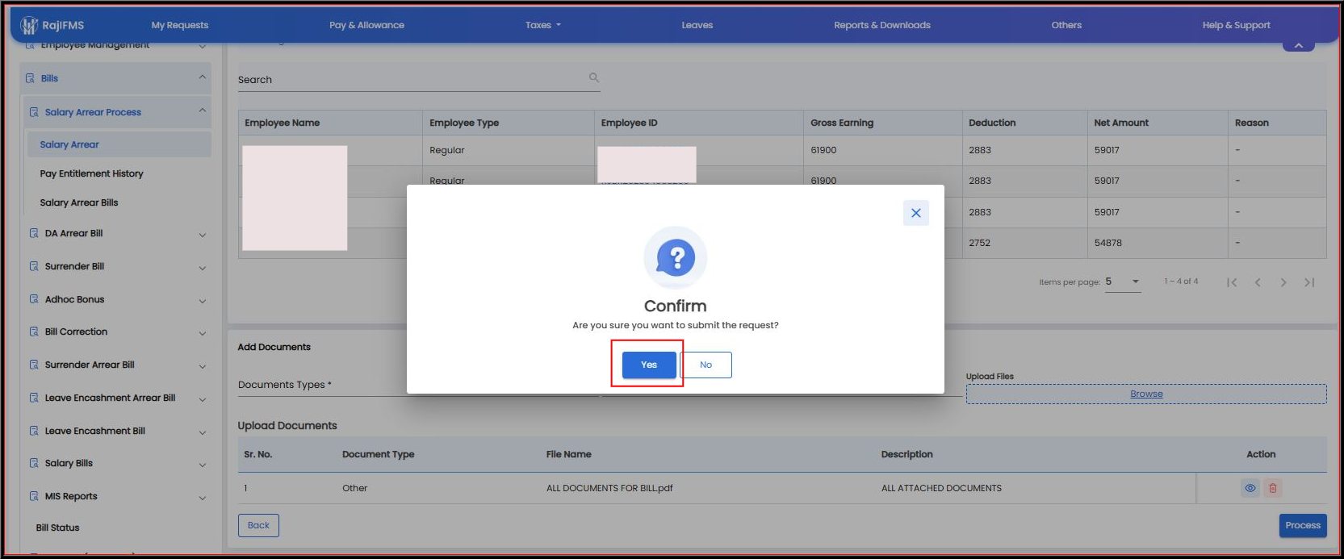1344x559 pixels.
Task: Expand Salary Bills chevron
Action: tap(202, 465)
